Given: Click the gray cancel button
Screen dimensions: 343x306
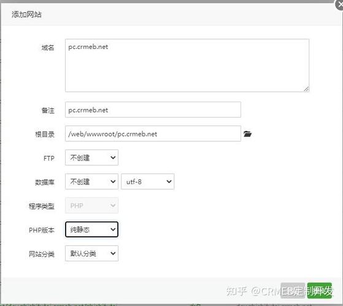Looking at the screenshot, I should (x=293, y=291).
